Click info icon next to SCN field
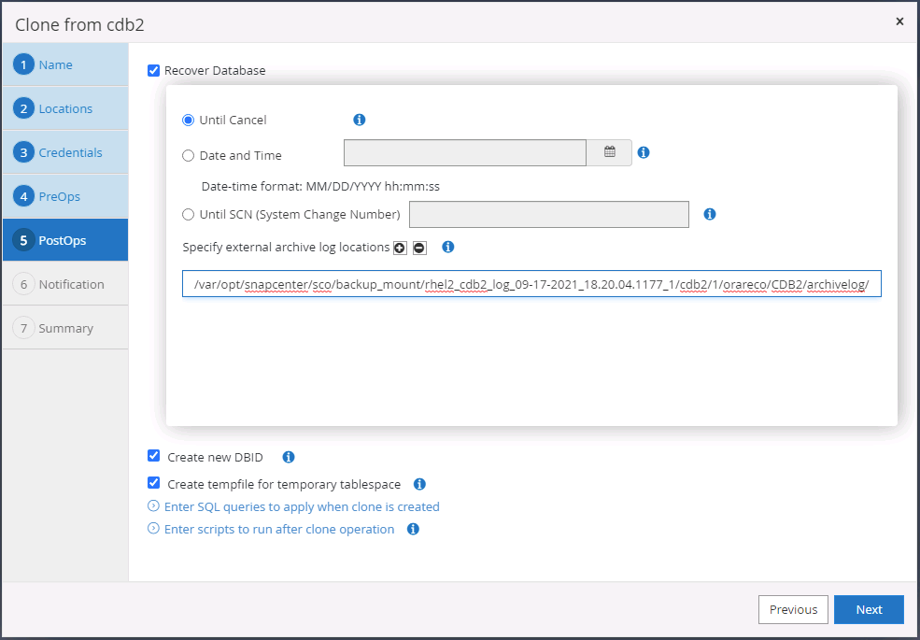The height and width of the screenshot is (640, 920). 710,214
